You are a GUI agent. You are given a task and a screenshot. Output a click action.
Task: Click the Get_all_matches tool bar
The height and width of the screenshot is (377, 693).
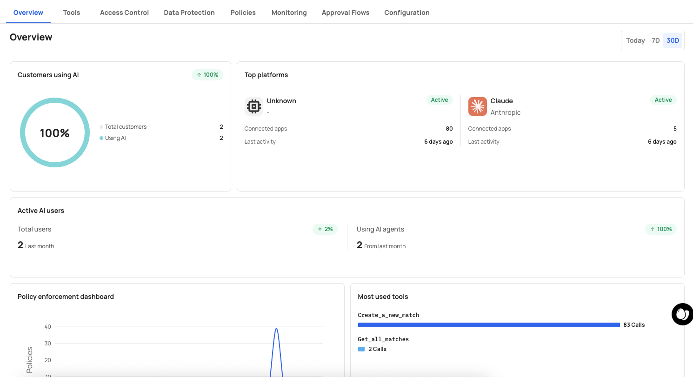(x=361, y=349)
